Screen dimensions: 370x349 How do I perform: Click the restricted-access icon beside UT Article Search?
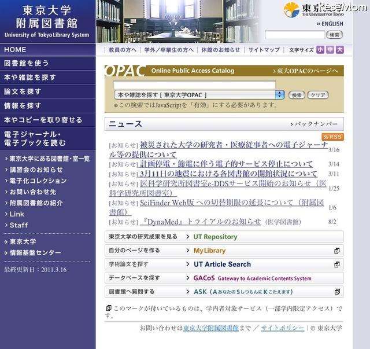337,264
